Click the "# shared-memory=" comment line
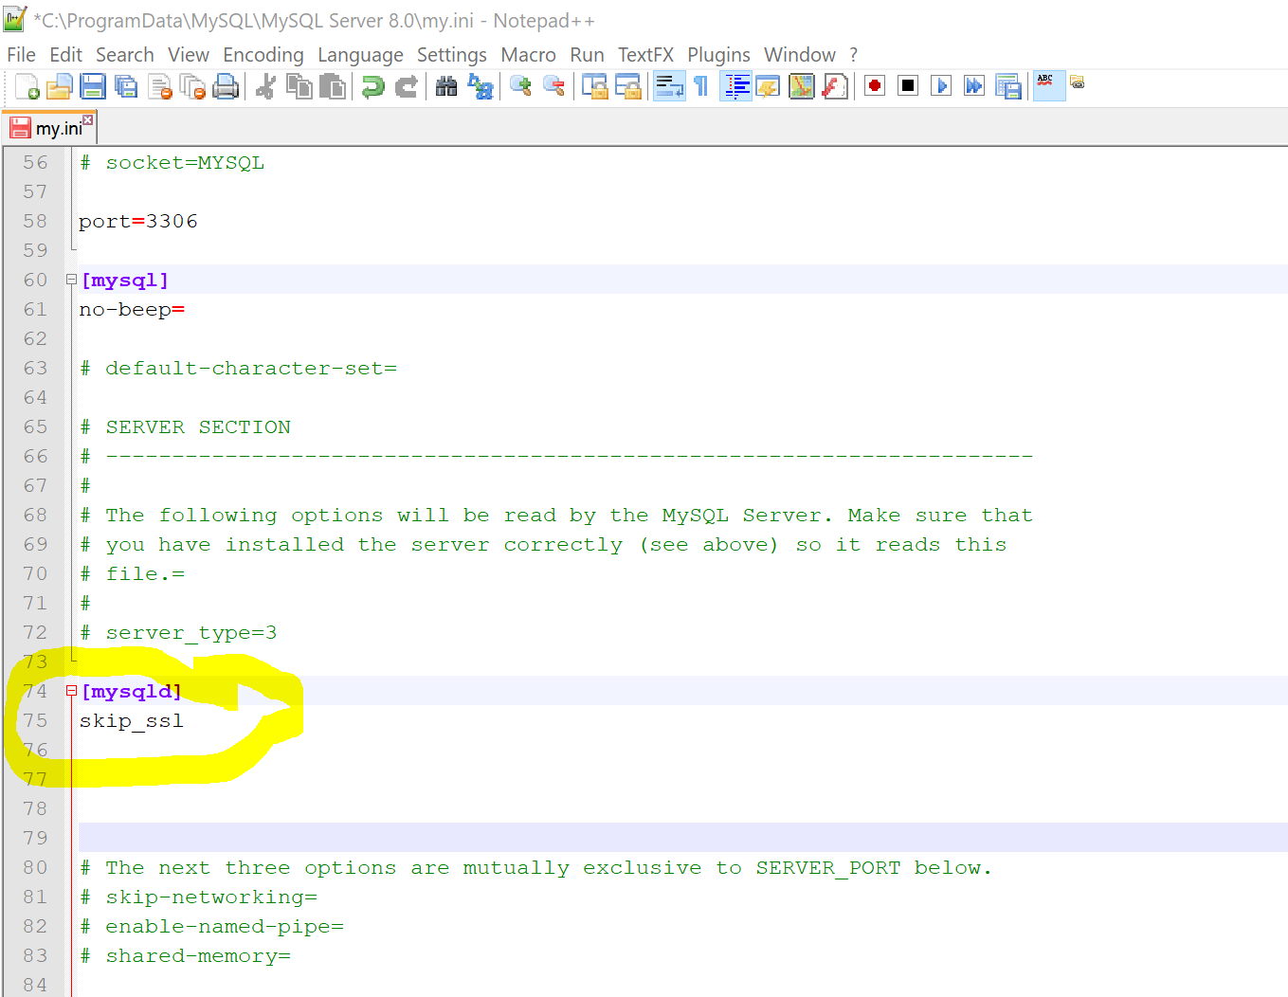The width and height of the screenshot is (1288, 997). pos(185,956)
